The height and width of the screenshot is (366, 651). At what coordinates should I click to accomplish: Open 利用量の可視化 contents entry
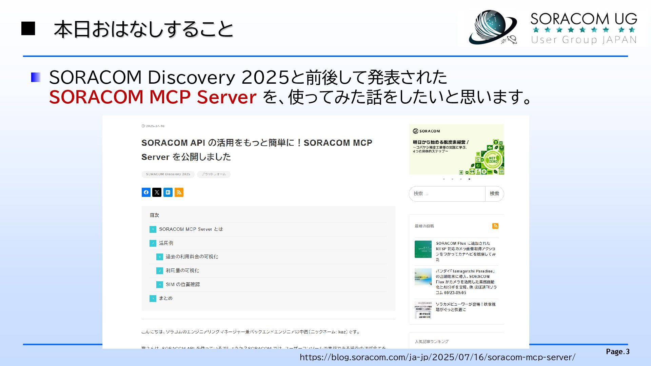coord(182,270)
